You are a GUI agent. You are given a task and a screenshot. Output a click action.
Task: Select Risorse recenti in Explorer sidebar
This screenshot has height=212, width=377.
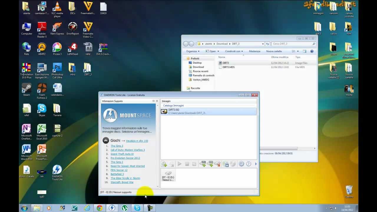click(x=200, y=71)
